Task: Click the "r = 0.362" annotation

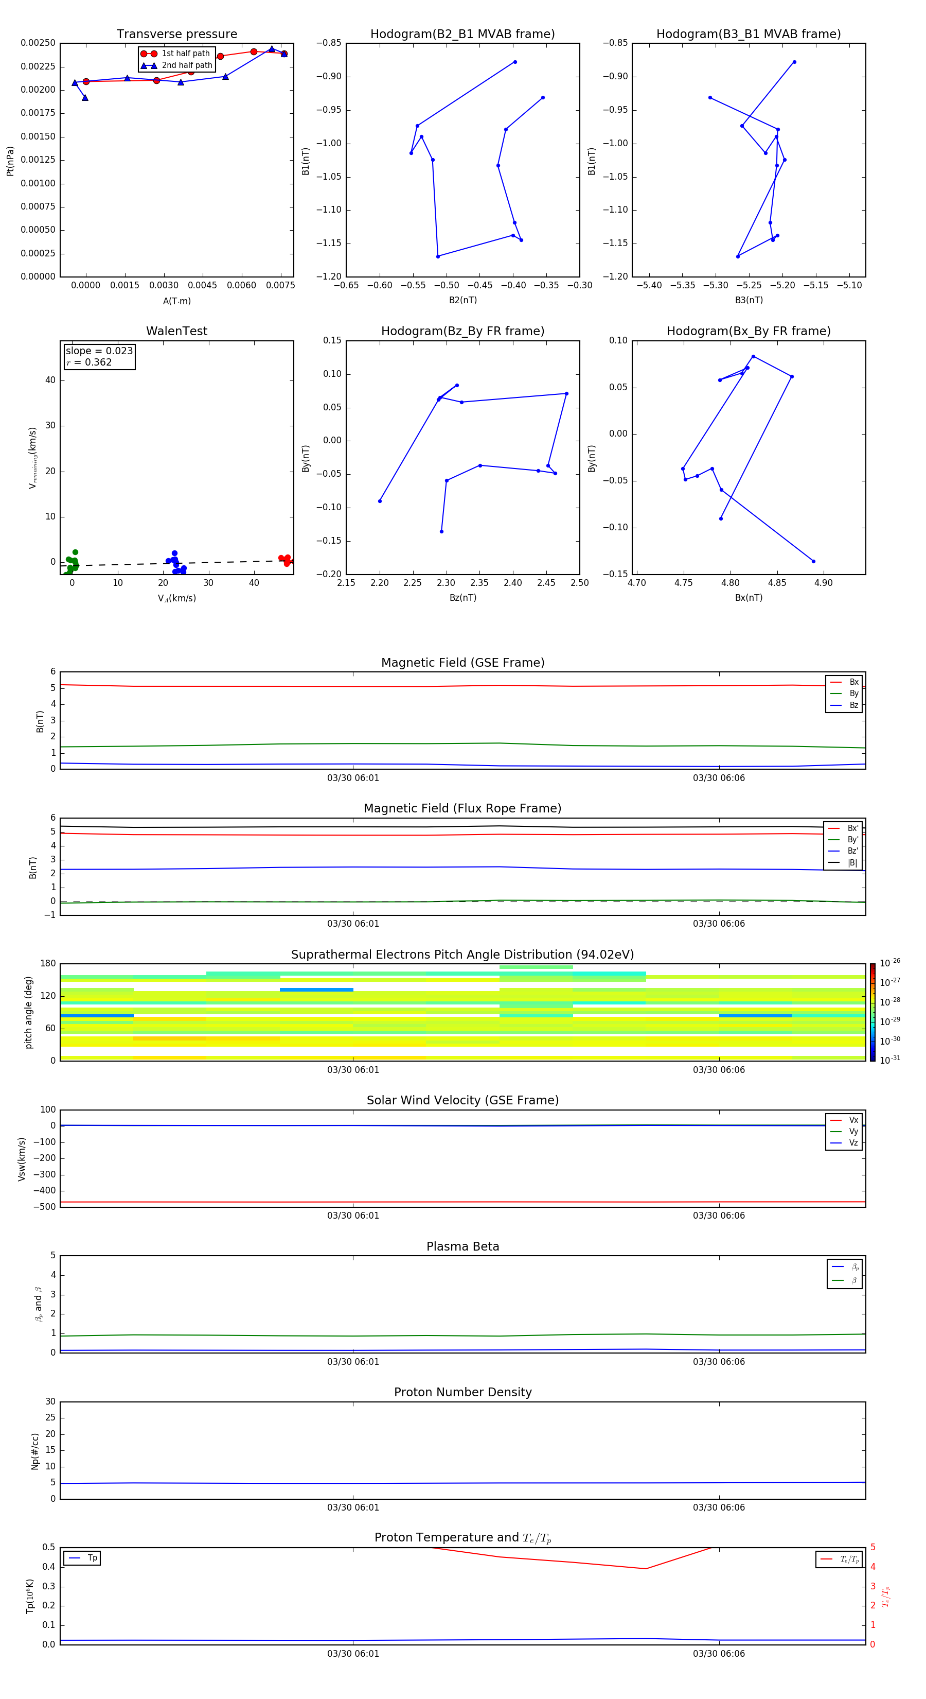Action: (89, 362)
